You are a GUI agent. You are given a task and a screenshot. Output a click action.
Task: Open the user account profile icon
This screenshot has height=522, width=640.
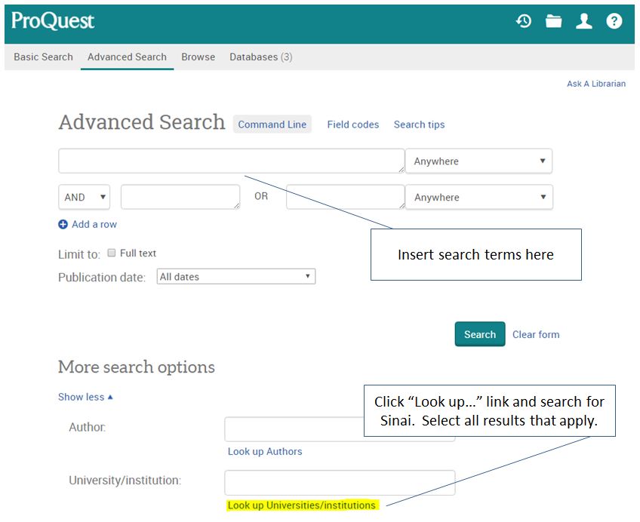click(583, 21)
